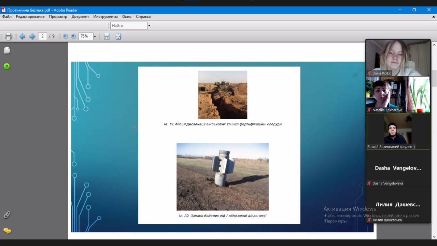Click the zoom out minus button
Screen dimensions: 437x246
coord(65,36)
